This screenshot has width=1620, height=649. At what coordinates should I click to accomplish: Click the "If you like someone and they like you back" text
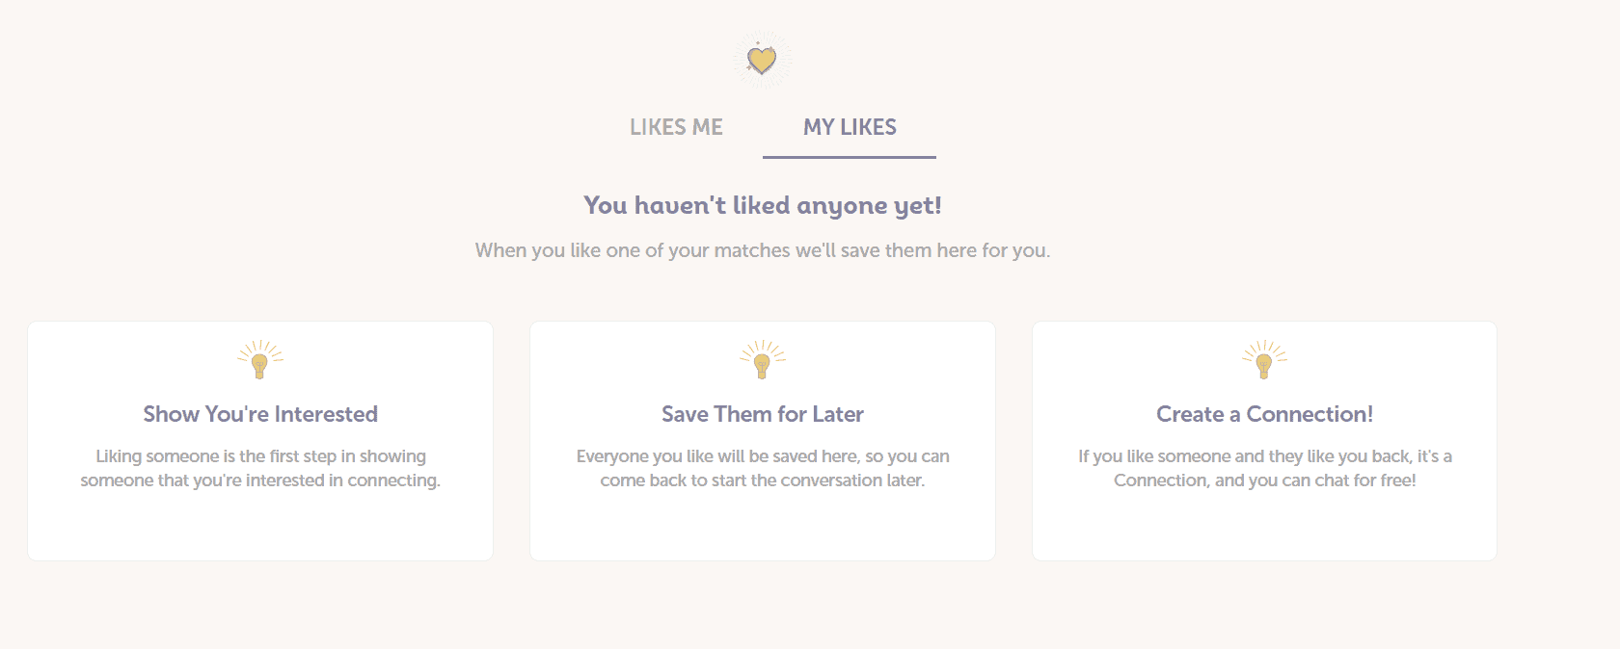click(x=1265, y=456)
